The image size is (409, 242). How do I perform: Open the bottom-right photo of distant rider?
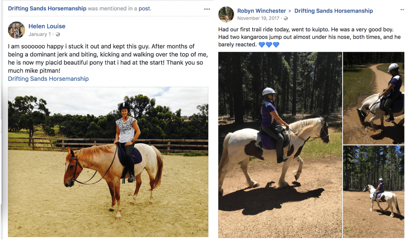tap(374, 191)
